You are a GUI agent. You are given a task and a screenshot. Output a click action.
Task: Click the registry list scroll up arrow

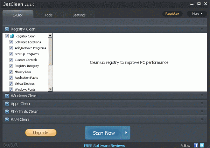pos(50,35)
